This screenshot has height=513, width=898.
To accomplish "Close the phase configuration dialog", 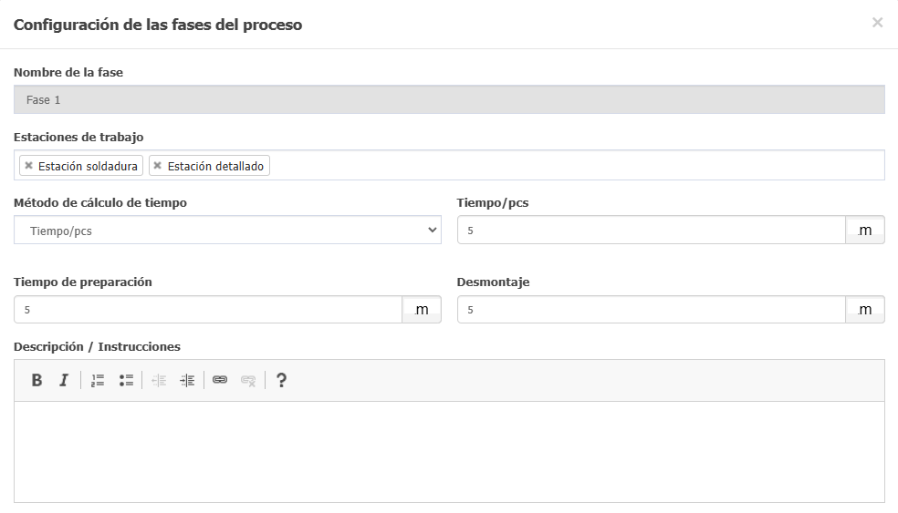I will point(877,22).
